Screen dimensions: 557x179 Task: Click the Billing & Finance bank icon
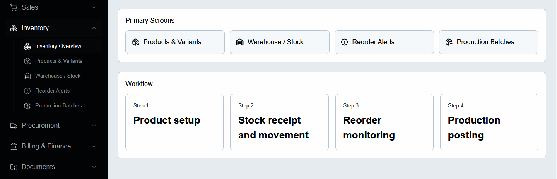(14, 146)
